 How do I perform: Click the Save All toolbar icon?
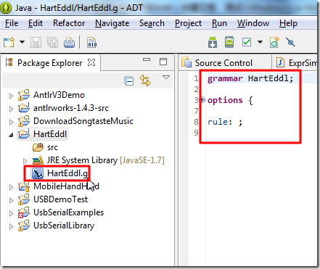tap(52, 43)
